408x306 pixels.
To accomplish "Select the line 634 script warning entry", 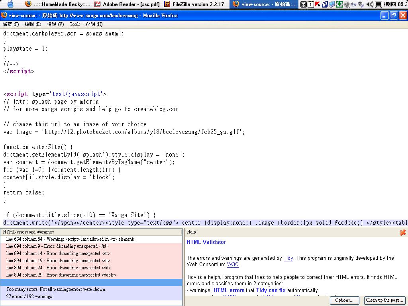I will tap(71, 239).
